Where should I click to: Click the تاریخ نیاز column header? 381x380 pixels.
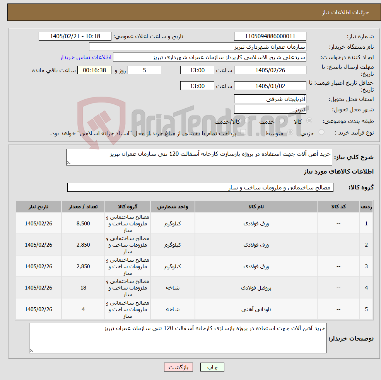tap(38, 207)
